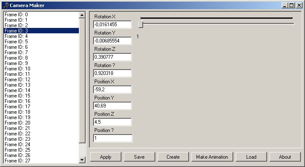Open the Load dialog button
Screen dimensions: 305x167
pos(251,157)
